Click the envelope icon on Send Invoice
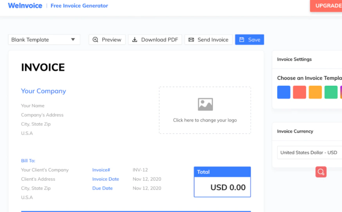Image resolution: width=342 pixels, height=212 pixels. pyautogui.click(x=191, y=40)
